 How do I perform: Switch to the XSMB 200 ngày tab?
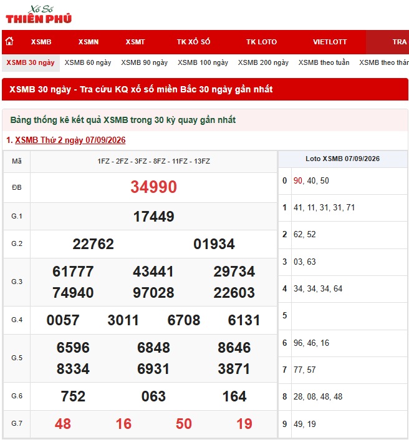[263, 62]
